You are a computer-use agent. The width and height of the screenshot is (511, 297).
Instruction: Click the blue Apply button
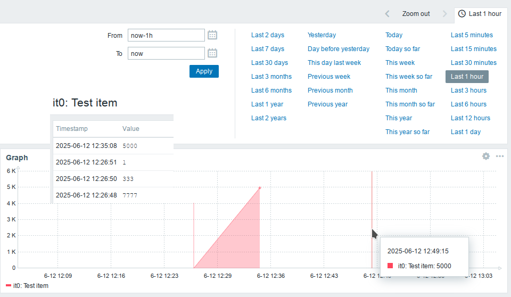click(x=204, y=71)
